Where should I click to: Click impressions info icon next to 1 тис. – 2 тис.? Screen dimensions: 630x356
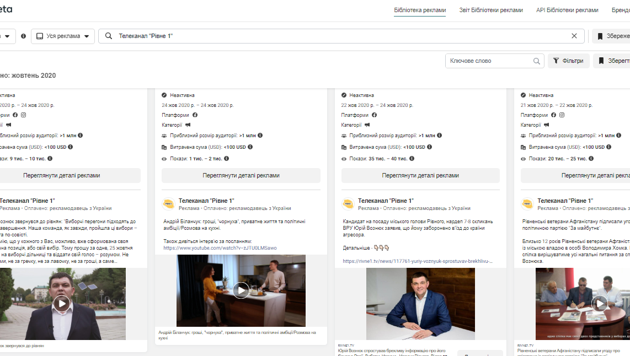(226, 159)
